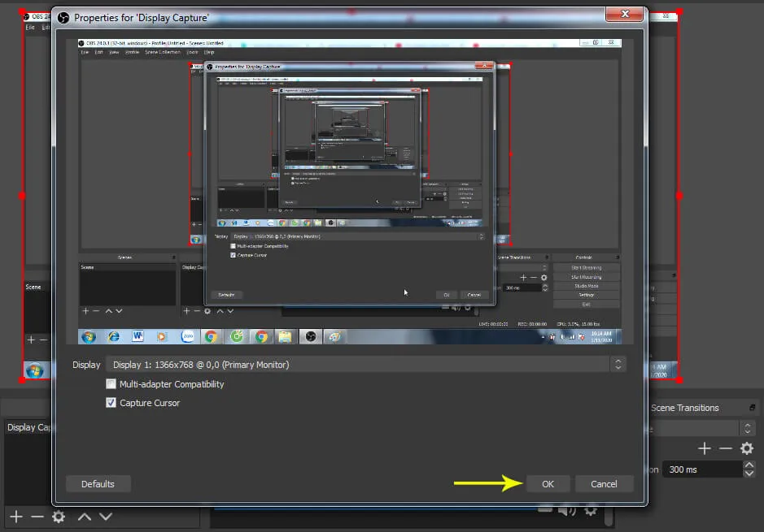Reset properties using the Defaults button
This screenshot has height=532, width=764.
98,483
